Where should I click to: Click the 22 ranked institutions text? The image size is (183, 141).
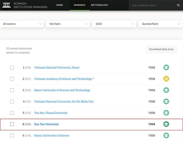click(x=19, y=48)
